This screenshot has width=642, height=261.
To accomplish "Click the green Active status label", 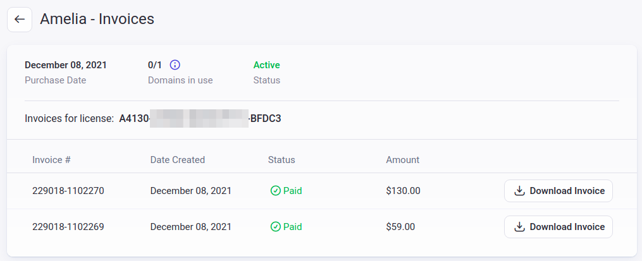I will pyautogui.click(x=266, y=65).
